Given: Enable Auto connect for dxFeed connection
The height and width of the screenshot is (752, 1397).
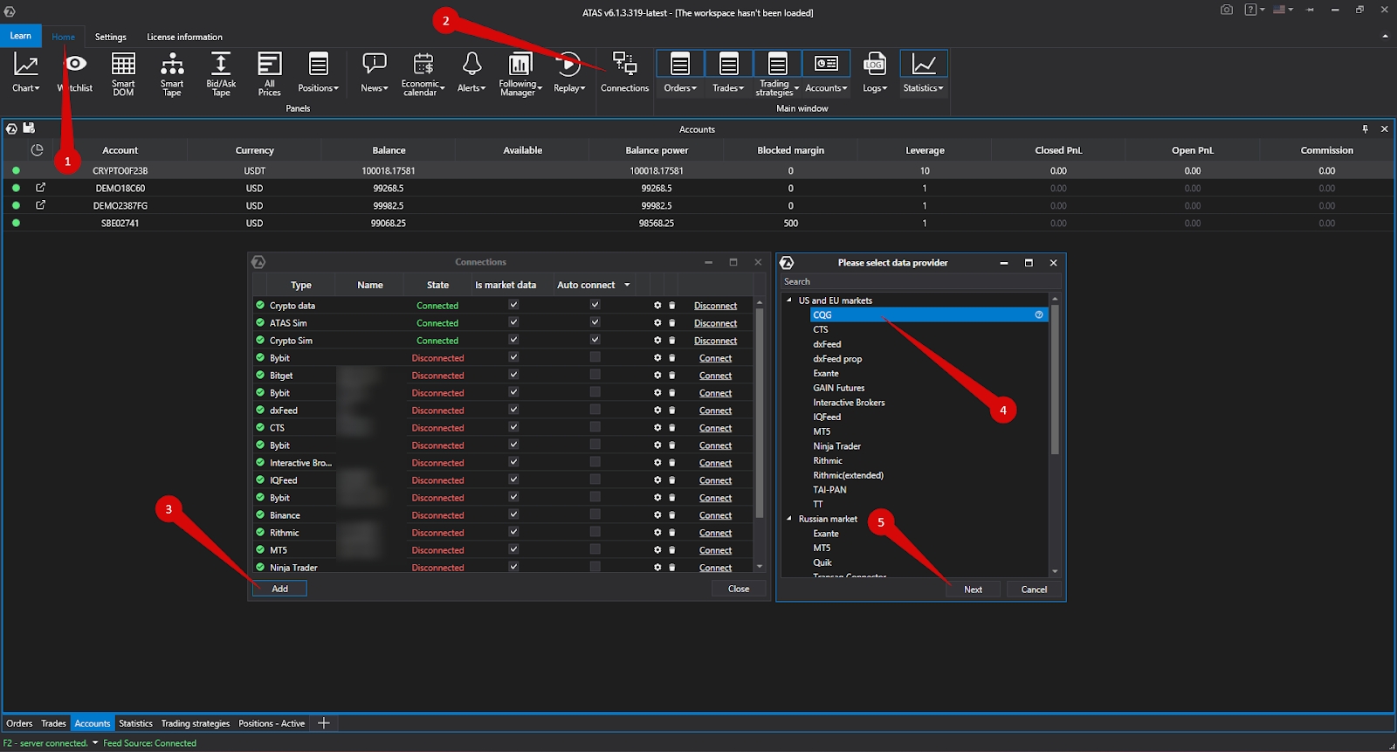Looking at the screenshot, I should click(595, 410).
